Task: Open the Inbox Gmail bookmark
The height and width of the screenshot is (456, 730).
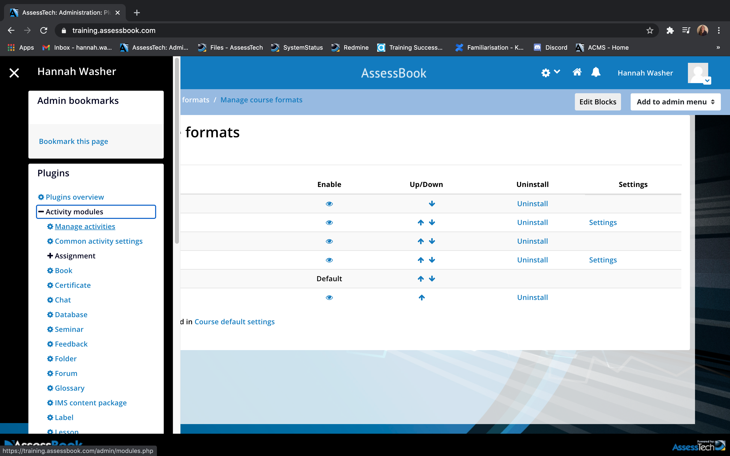Action: (77, 47)
